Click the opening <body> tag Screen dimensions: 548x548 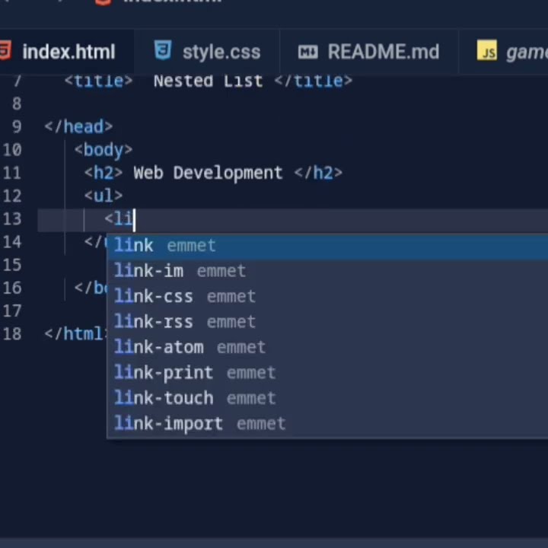[104, 150]
